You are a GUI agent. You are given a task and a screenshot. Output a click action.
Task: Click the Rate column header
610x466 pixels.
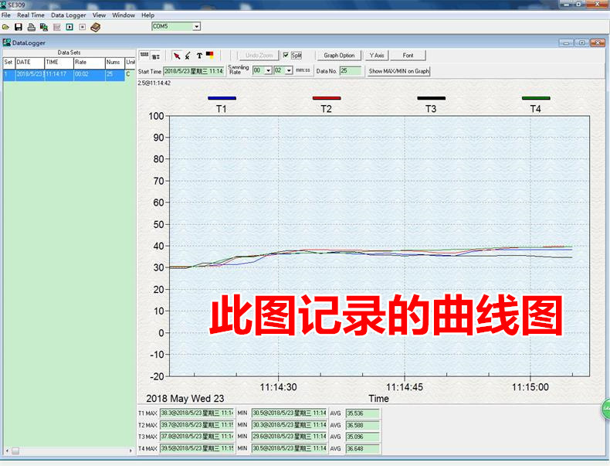click(x=89, y=63)
